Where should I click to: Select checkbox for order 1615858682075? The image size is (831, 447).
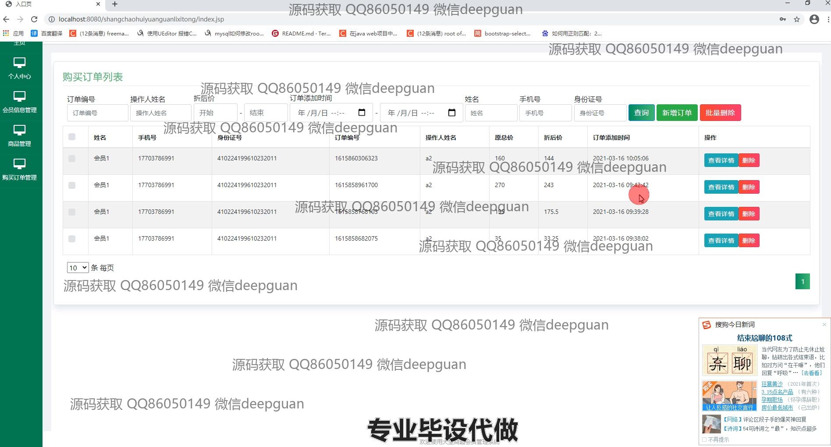[72, 239]
